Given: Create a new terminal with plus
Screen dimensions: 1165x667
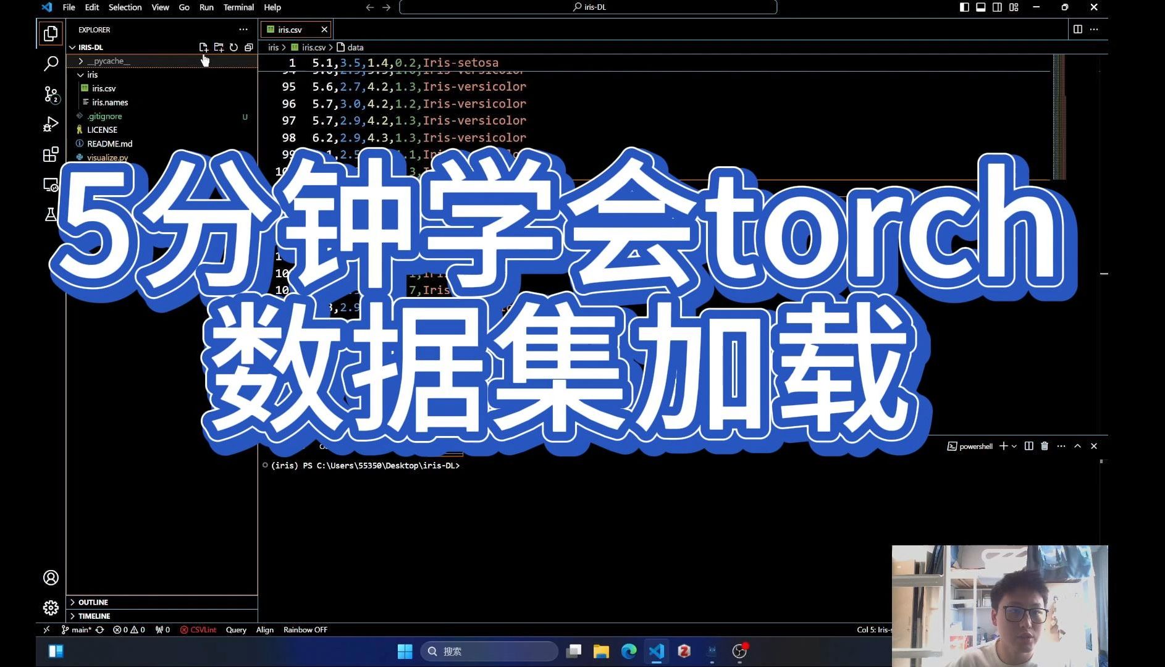Looking at the screenshot, I should [1004, 446].
